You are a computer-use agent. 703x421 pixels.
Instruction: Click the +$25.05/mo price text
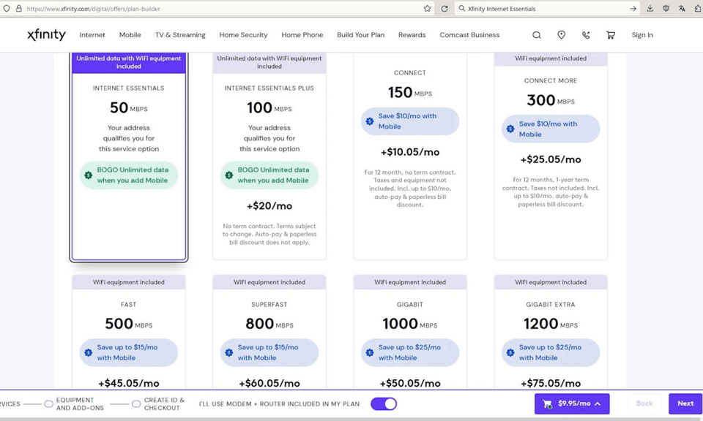[x=551, y=160]
